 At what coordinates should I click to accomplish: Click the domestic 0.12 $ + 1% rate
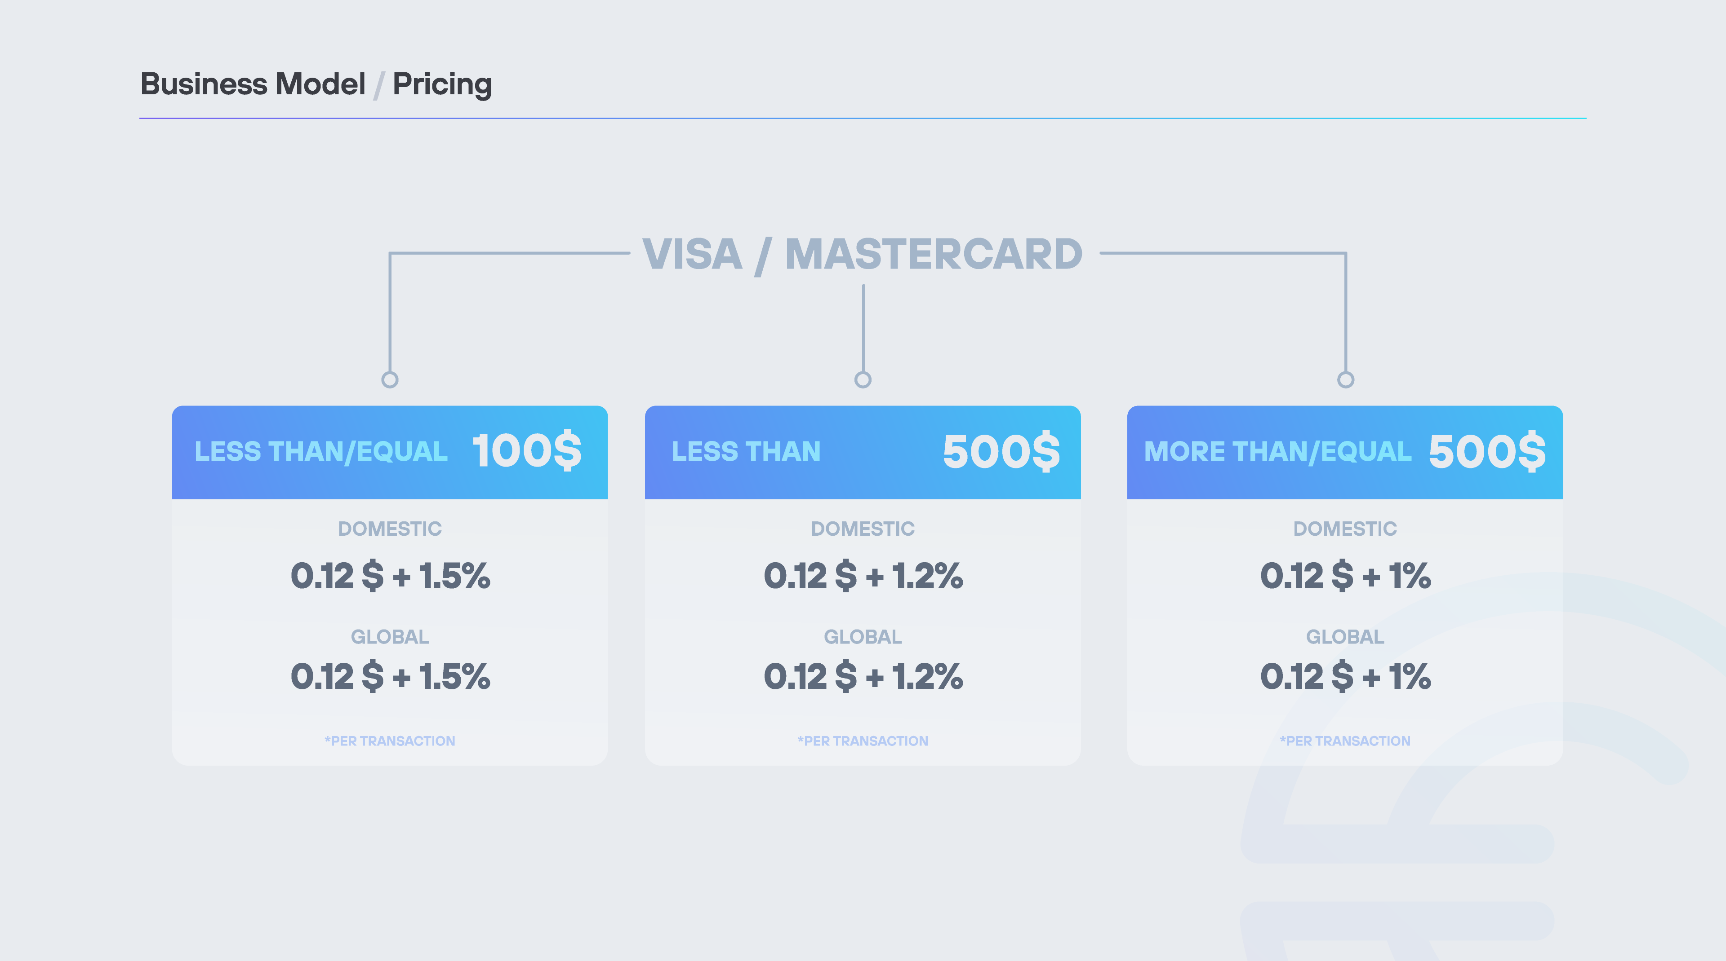(1345, 576)
